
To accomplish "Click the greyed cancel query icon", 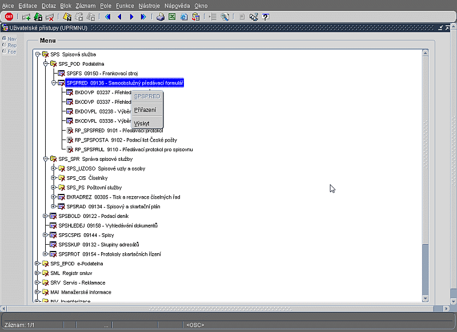I will (x=91, y=17).
